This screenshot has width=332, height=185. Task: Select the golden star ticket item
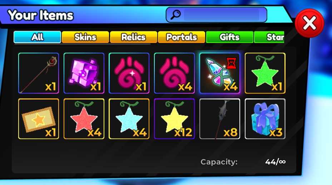pyautogui.click(x=39, y=119)
